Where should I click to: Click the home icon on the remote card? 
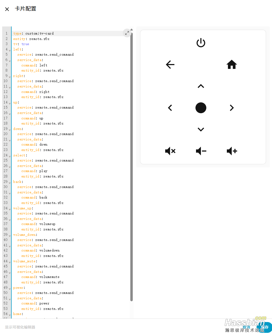tap(231, 65)
